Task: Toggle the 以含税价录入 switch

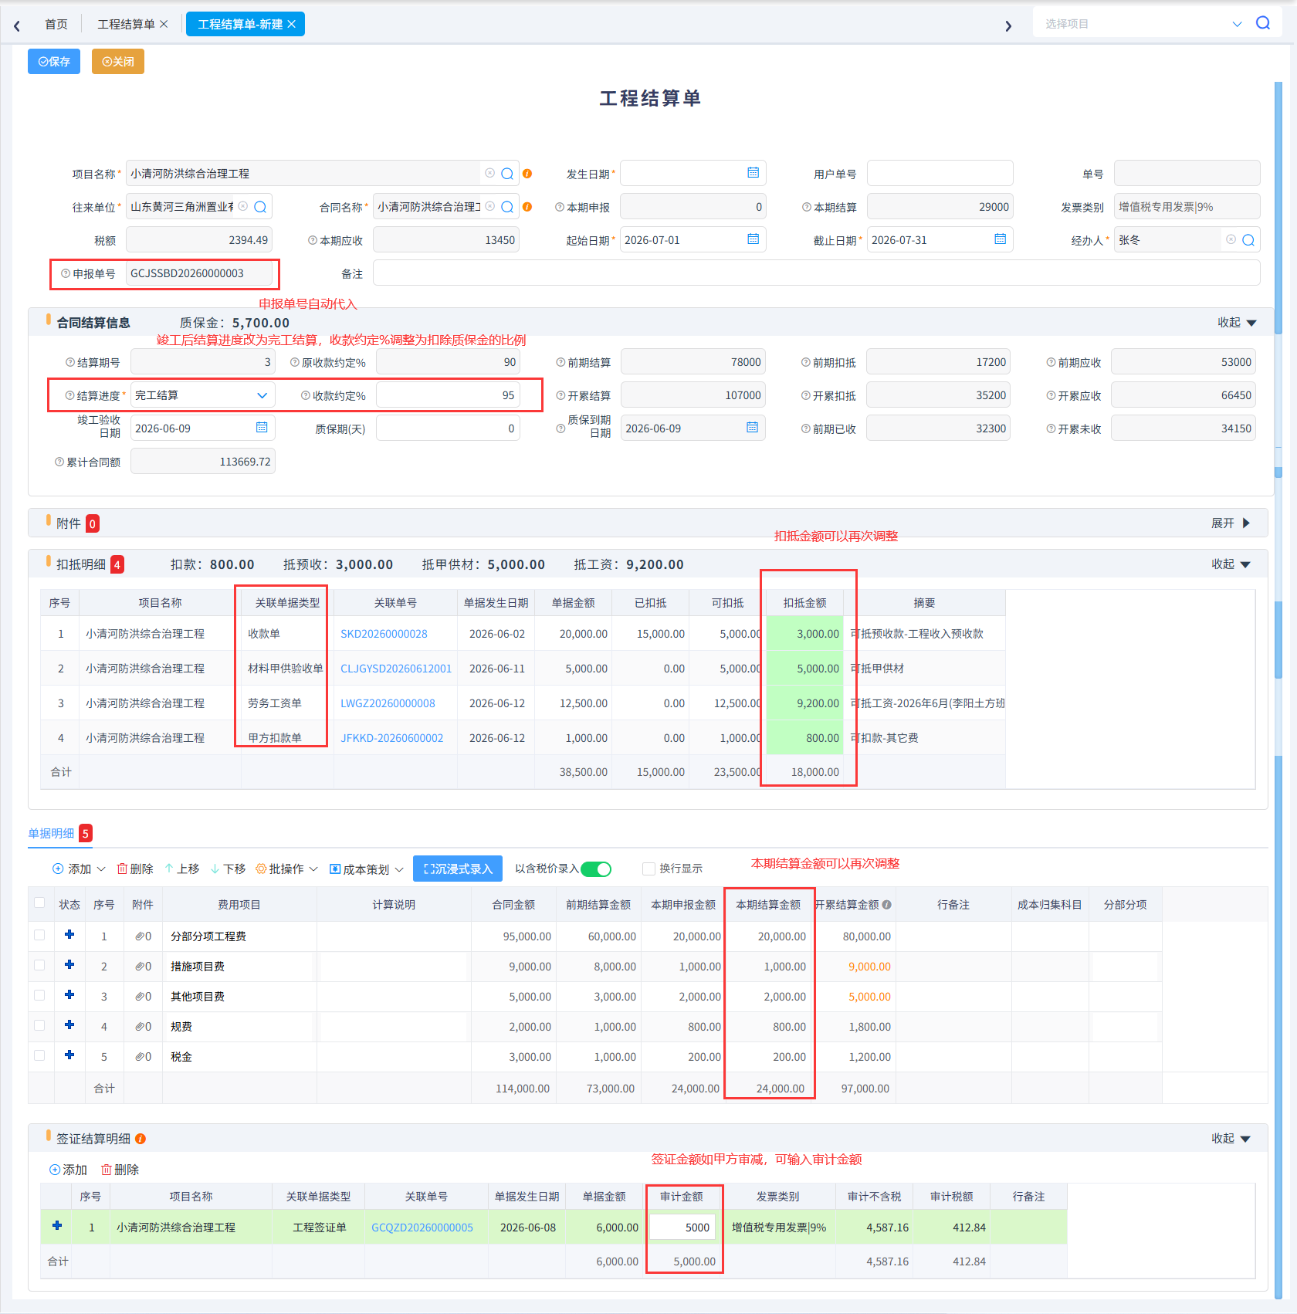Action: 596,869
